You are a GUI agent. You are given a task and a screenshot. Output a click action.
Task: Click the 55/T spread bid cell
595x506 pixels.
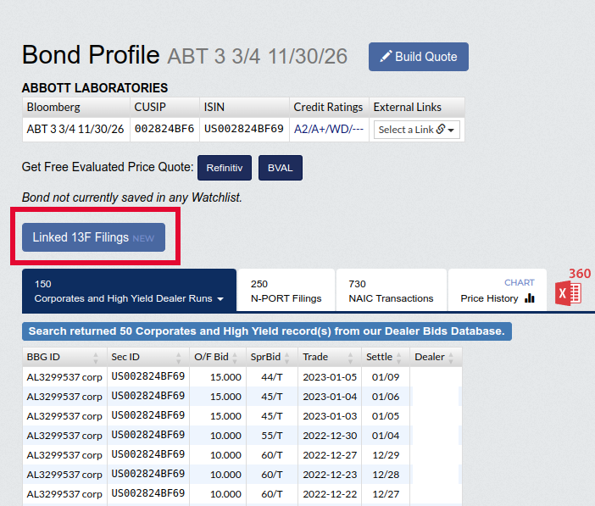[x=272, y=436]
